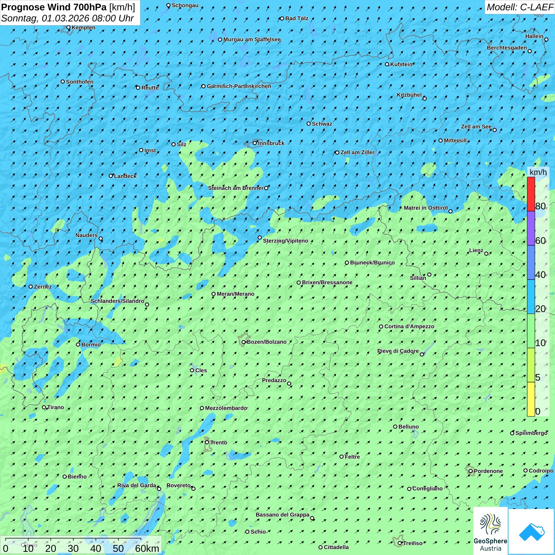Click the Kempten location dot
Image resolution: width=555 pixels, height=555 pixels.
[x=68, y=27]
